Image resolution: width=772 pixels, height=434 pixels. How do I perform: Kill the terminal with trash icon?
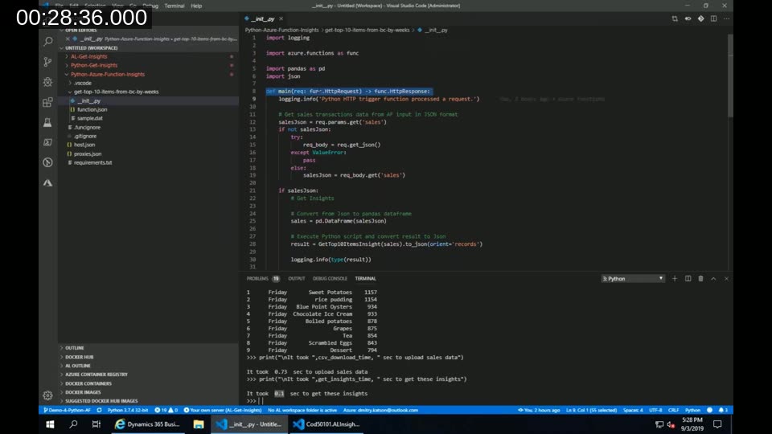click(x=700, y=279)
